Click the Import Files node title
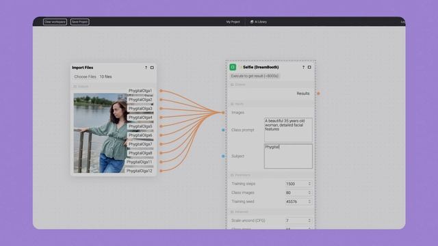The height and width of the screenshot is (246, 438). 82,68
